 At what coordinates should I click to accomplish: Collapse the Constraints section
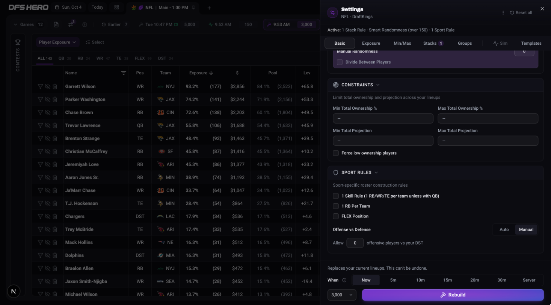point(377,85)
